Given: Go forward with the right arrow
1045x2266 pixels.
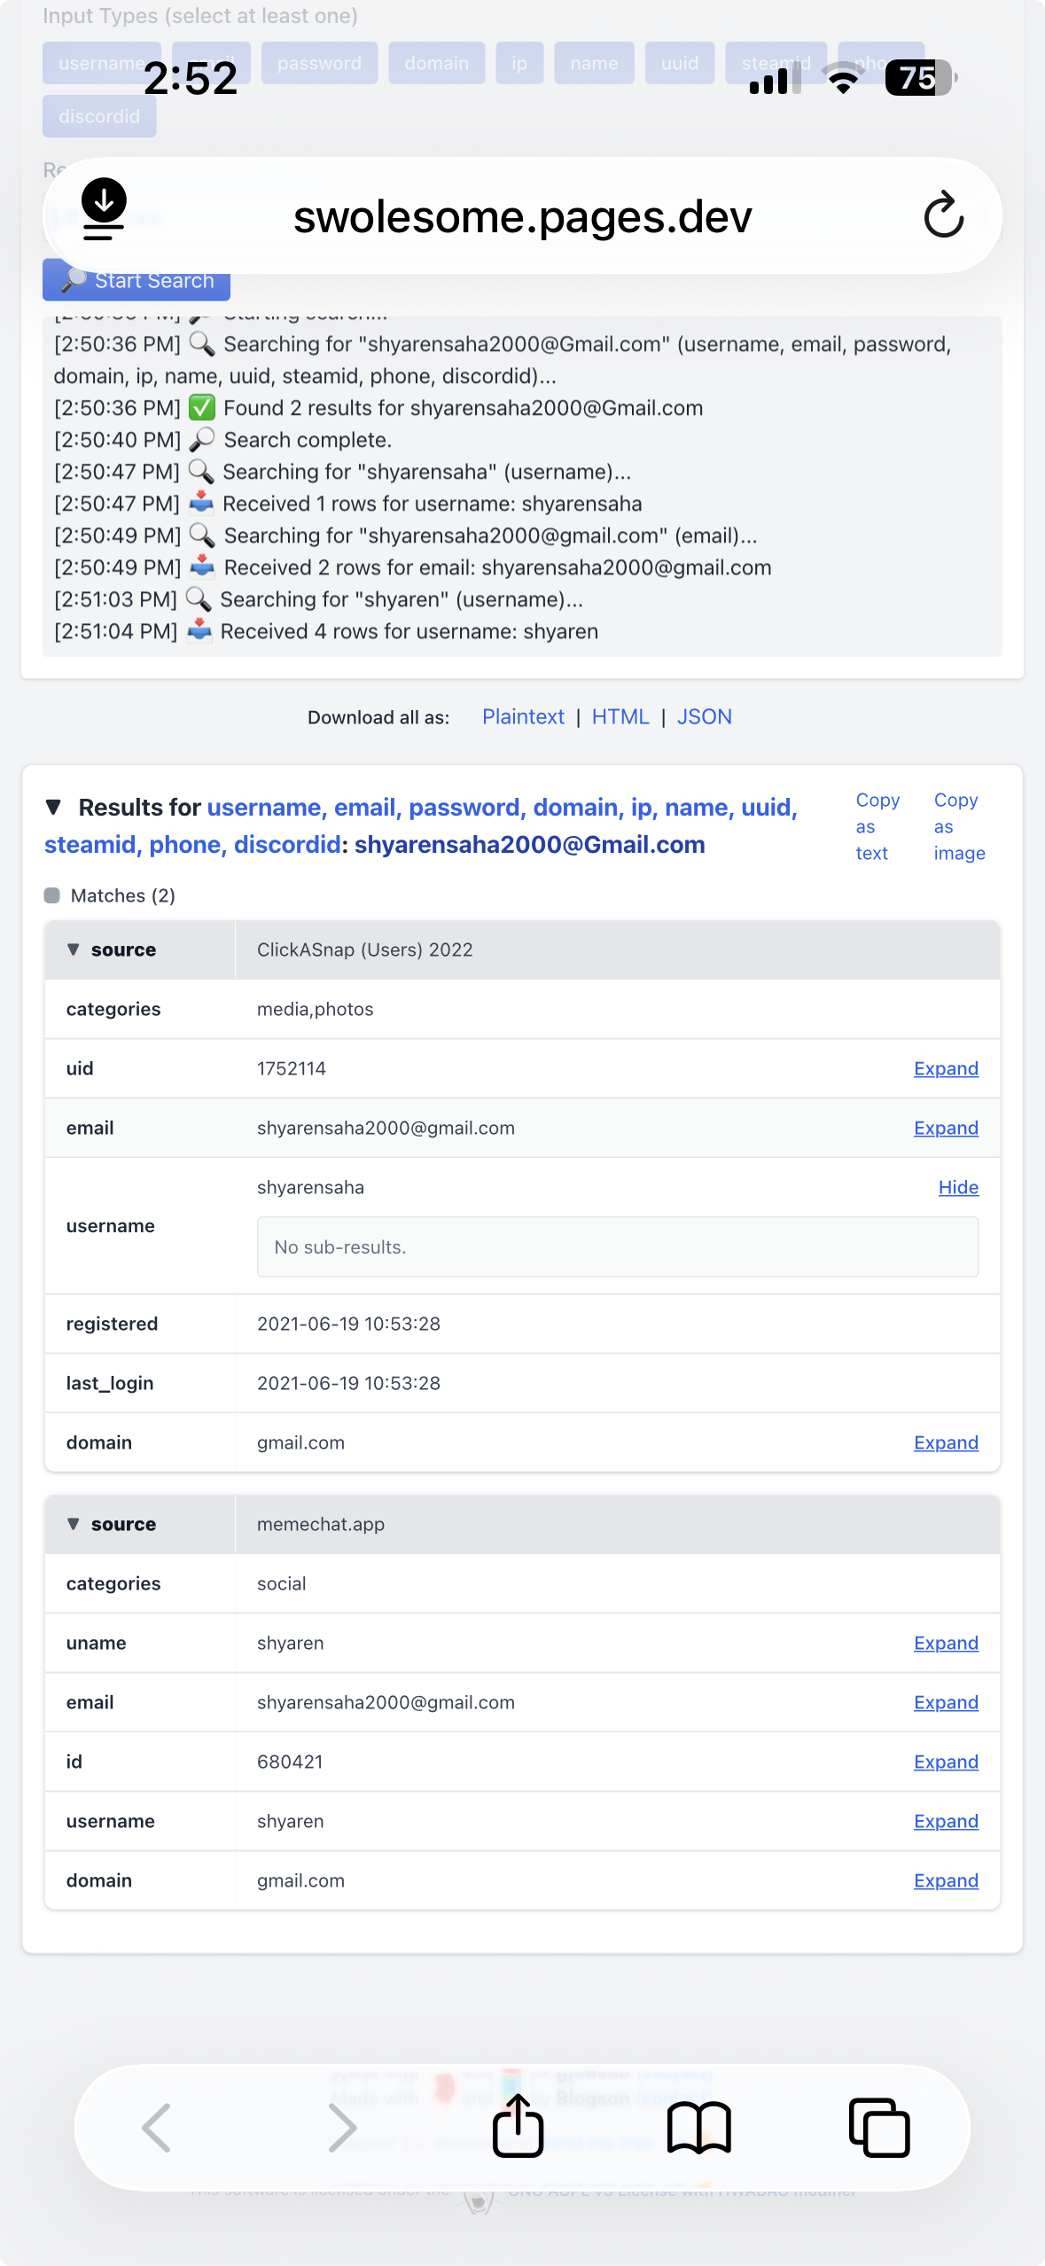Looking at the screenshot, I should click(x=341, y=2127).
